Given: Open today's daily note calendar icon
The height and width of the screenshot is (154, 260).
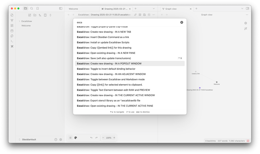Looking at the screenshot, I should (x=12, y=31).
